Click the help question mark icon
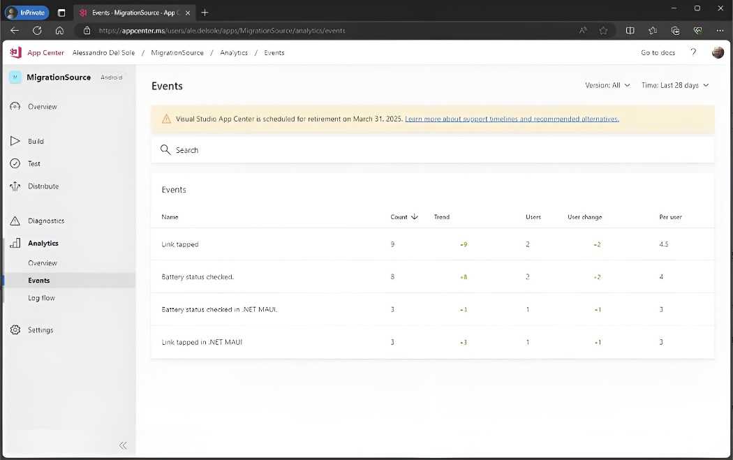The height and width of the screenshot is (460, 733). coord(693,52)
